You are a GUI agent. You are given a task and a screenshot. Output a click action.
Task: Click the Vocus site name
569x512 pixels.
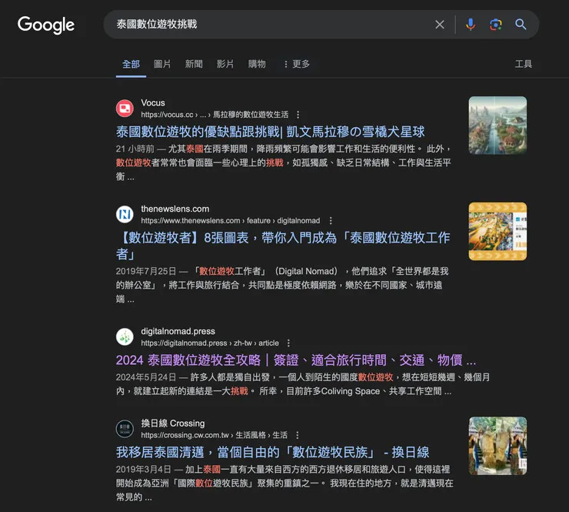[153, 103]
